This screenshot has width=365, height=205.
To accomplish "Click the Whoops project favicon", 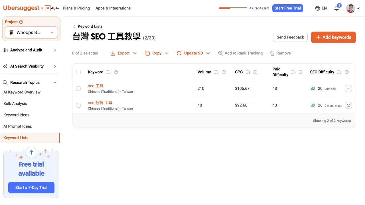I will click(x=11, y=32).
